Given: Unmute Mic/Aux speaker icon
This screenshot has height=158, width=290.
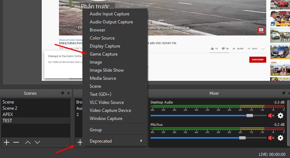Looking at the screenshot, I should pyautogui.click(x=271, y=138).
